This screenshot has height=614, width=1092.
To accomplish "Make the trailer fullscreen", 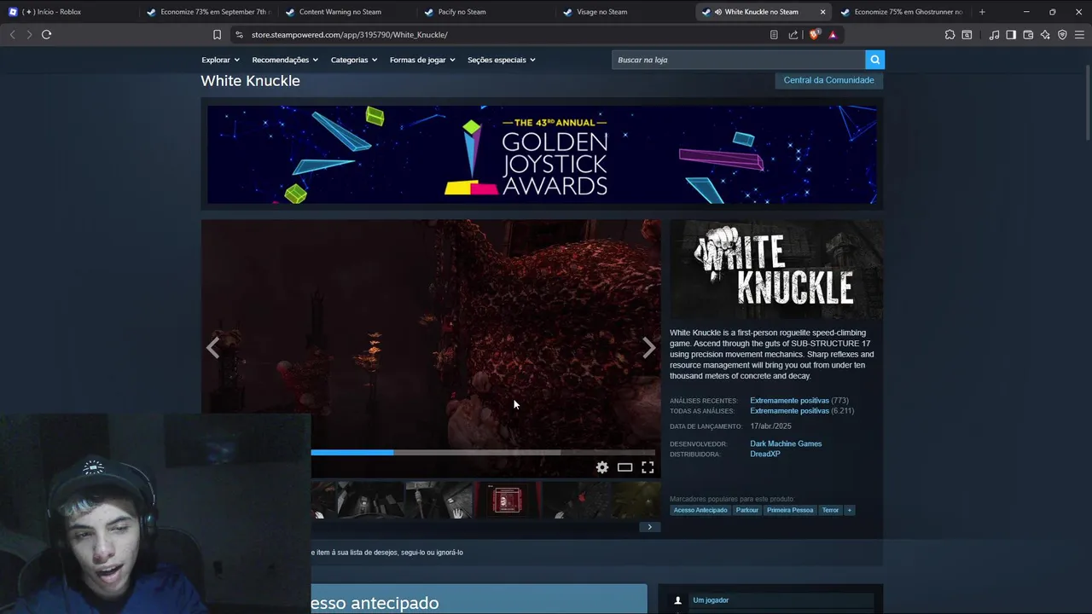I will coord(648,467).
